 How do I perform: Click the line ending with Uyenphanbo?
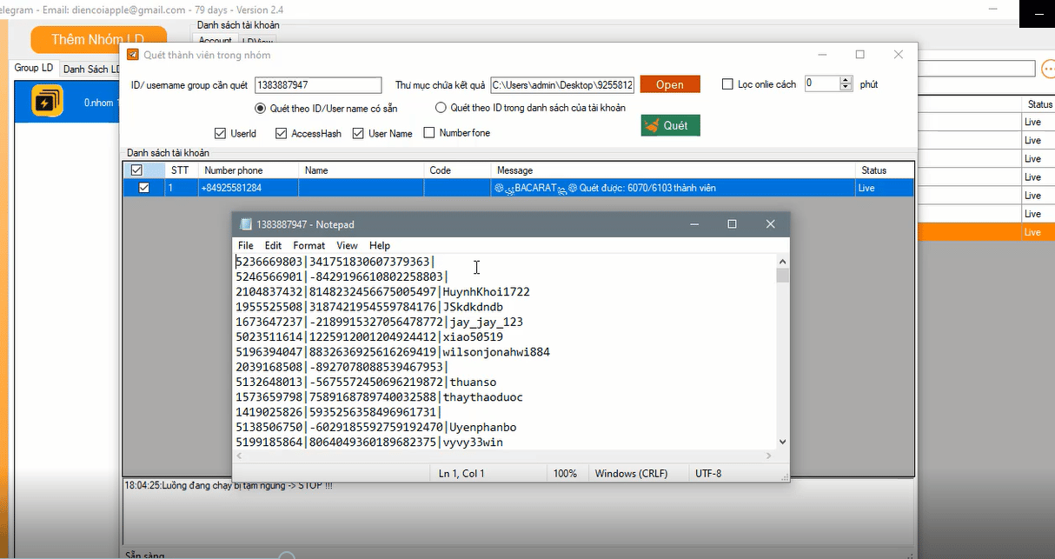click(x=375, y=427)
